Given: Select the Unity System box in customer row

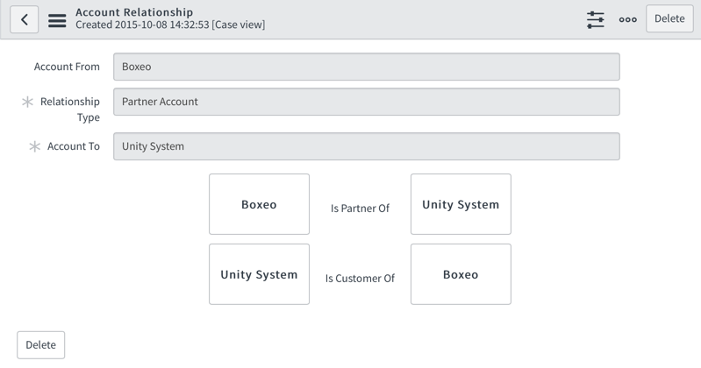Looking at the screenshot, I should click(259, 274).
